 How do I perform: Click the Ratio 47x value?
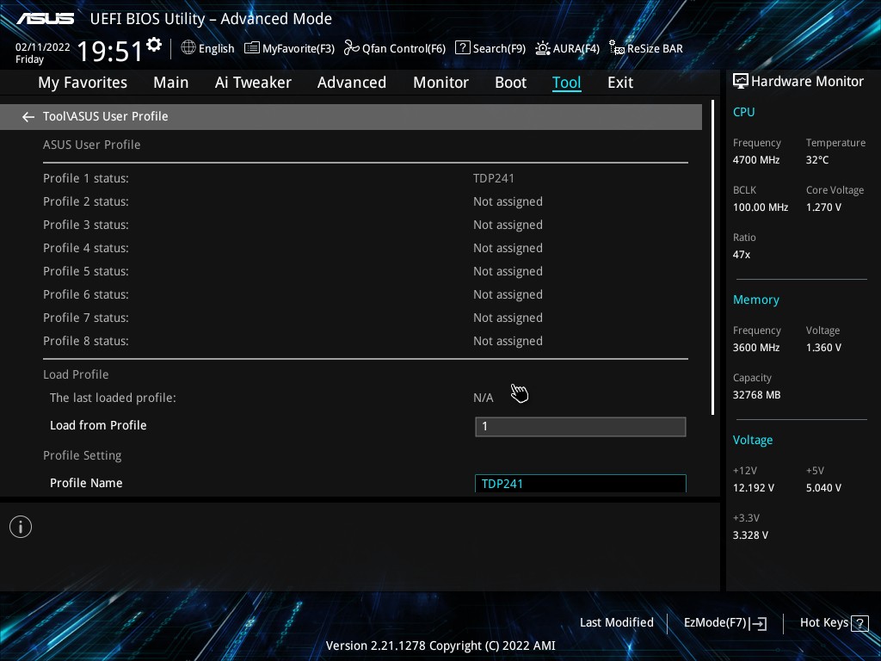742,255
